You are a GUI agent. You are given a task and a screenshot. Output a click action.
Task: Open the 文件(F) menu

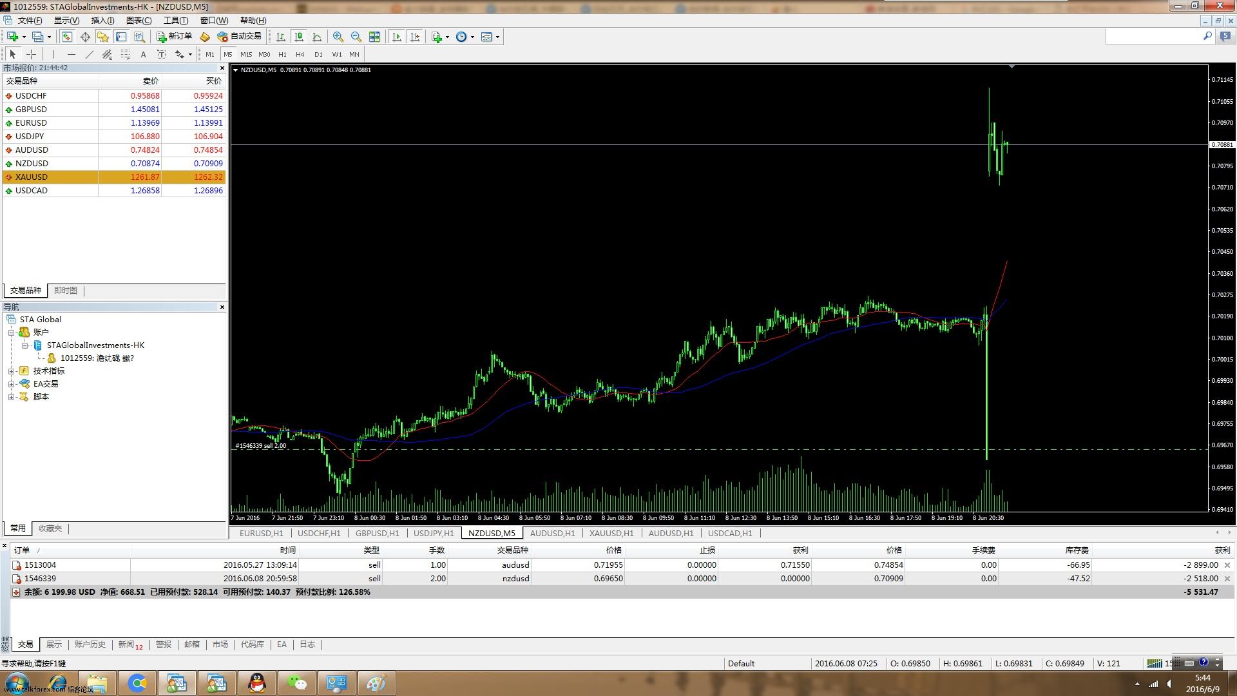[30, 21]
